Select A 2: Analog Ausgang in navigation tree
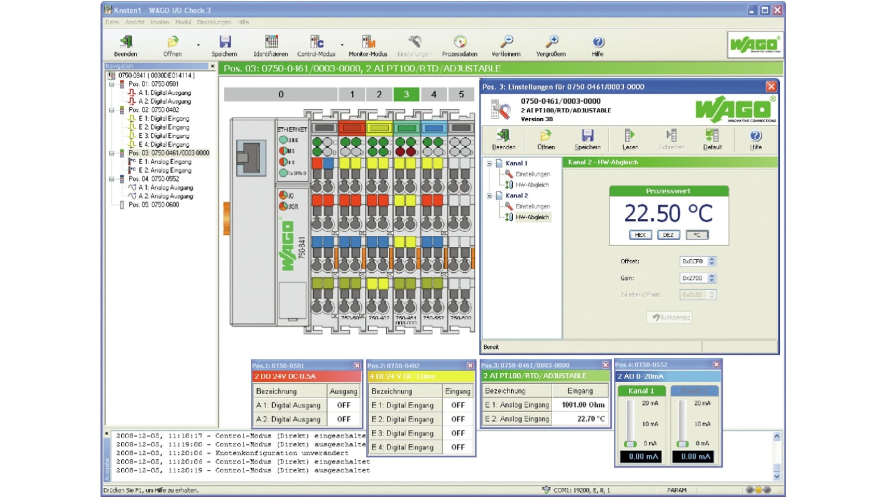This screenshot has height=498, width=886. point(165,196)
